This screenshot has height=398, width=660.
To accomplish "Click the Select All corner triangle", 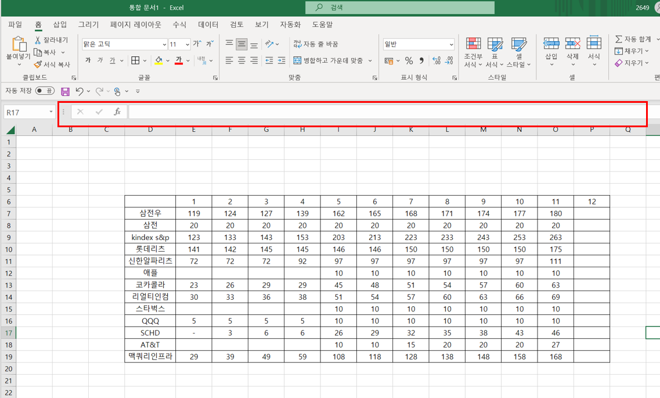I will pos(10,130).
